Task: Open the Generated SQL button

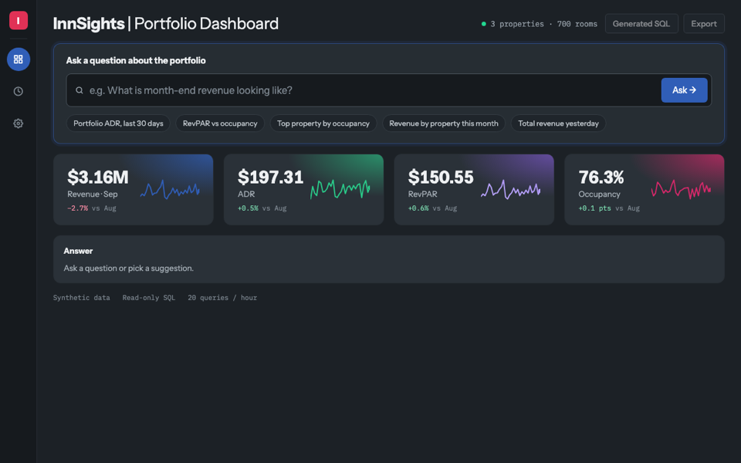Action: (x=641, y=24)
